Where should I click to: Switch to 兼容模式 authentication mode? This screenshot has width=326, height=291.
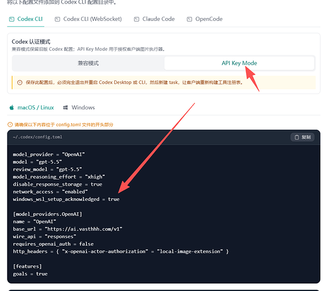click(x=88, y=63)
